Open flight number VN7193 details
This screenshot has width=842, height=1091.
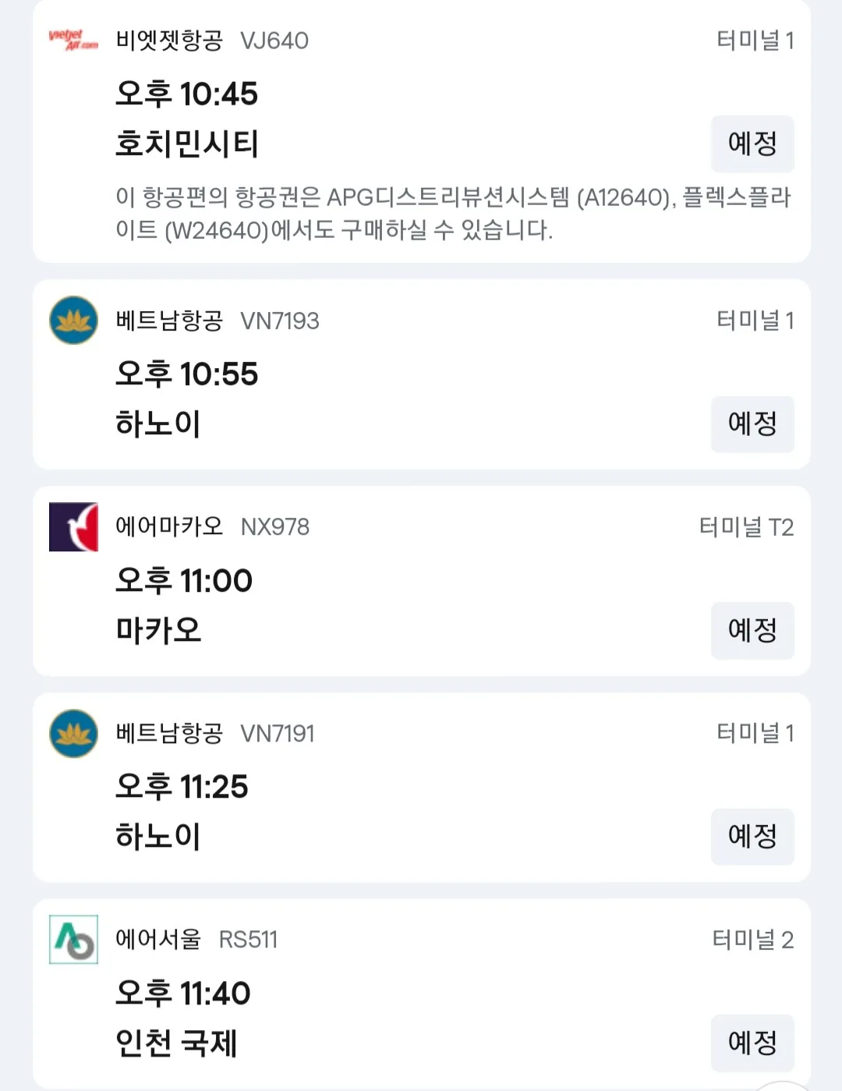tap(280, 321)
